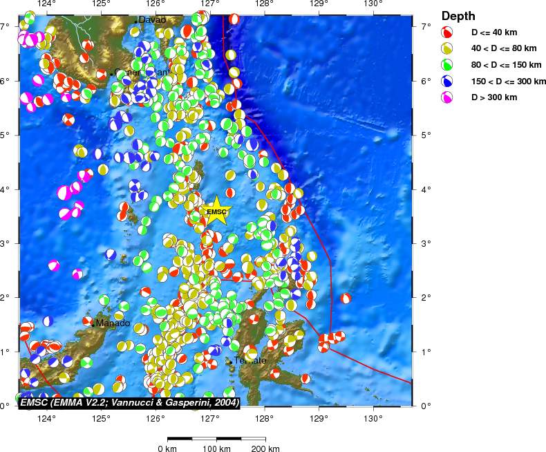Click the Davao city label

[152, 20]
